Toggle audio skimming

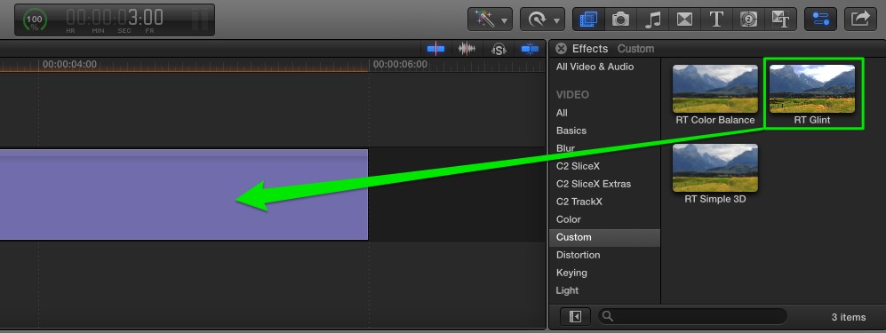(467, 49)
